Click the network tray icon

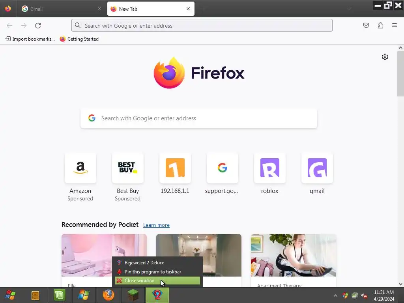355,295
